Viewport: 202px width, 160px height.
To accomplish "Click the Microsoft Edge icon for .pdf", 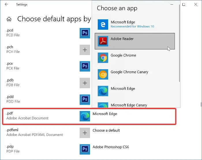I will pos(85,116).
